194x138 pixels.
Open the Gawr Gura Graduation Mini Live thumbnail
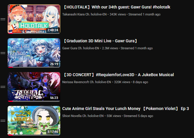point(34,53)
